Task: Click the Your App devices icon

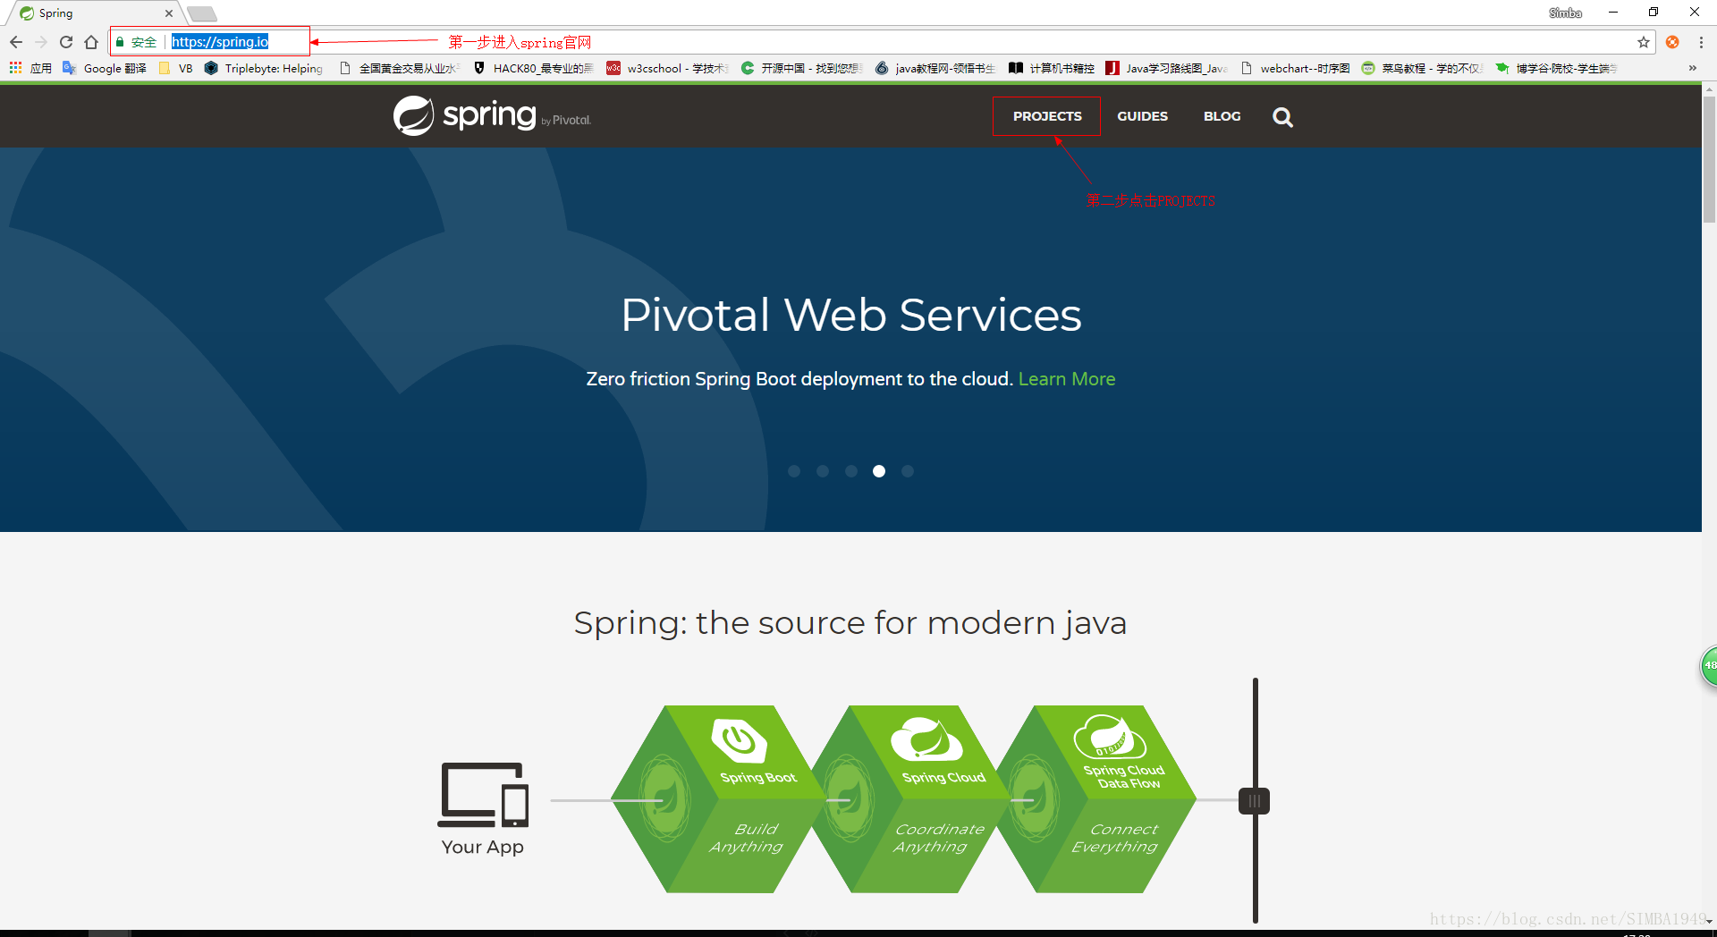Action: pyautogui.click(x=483, y=795)
